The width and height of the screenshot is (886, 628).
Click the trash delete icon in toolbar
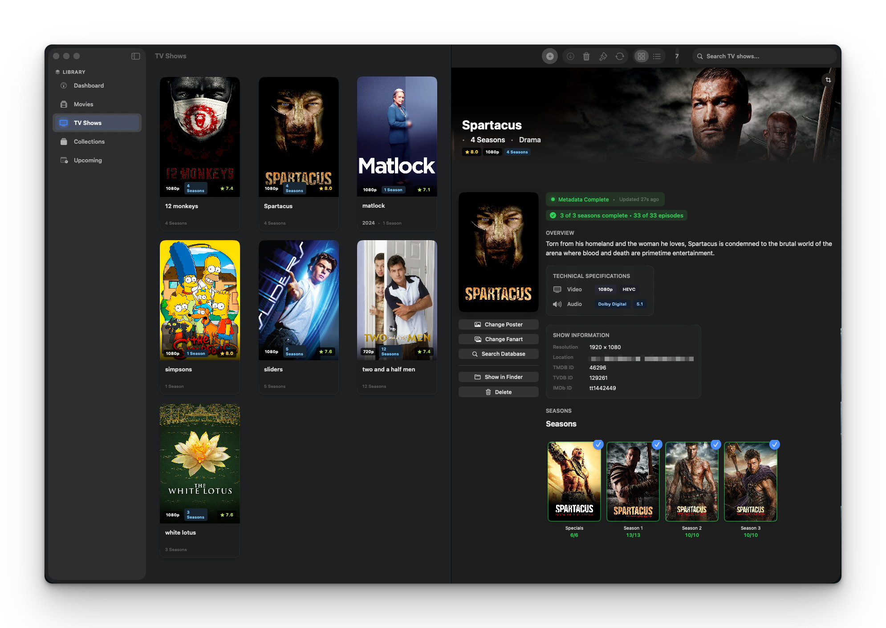[x=586, y=56]
